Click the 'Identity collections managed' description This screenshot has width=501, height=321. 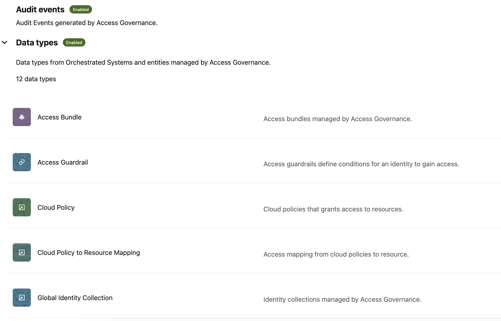coord(342,300)
